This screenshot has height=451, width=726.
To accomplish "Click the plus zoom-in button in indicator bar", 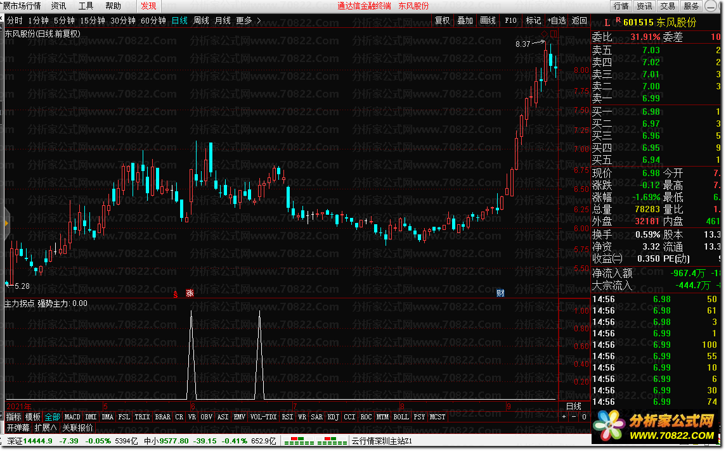I will [x=564, y=417].
